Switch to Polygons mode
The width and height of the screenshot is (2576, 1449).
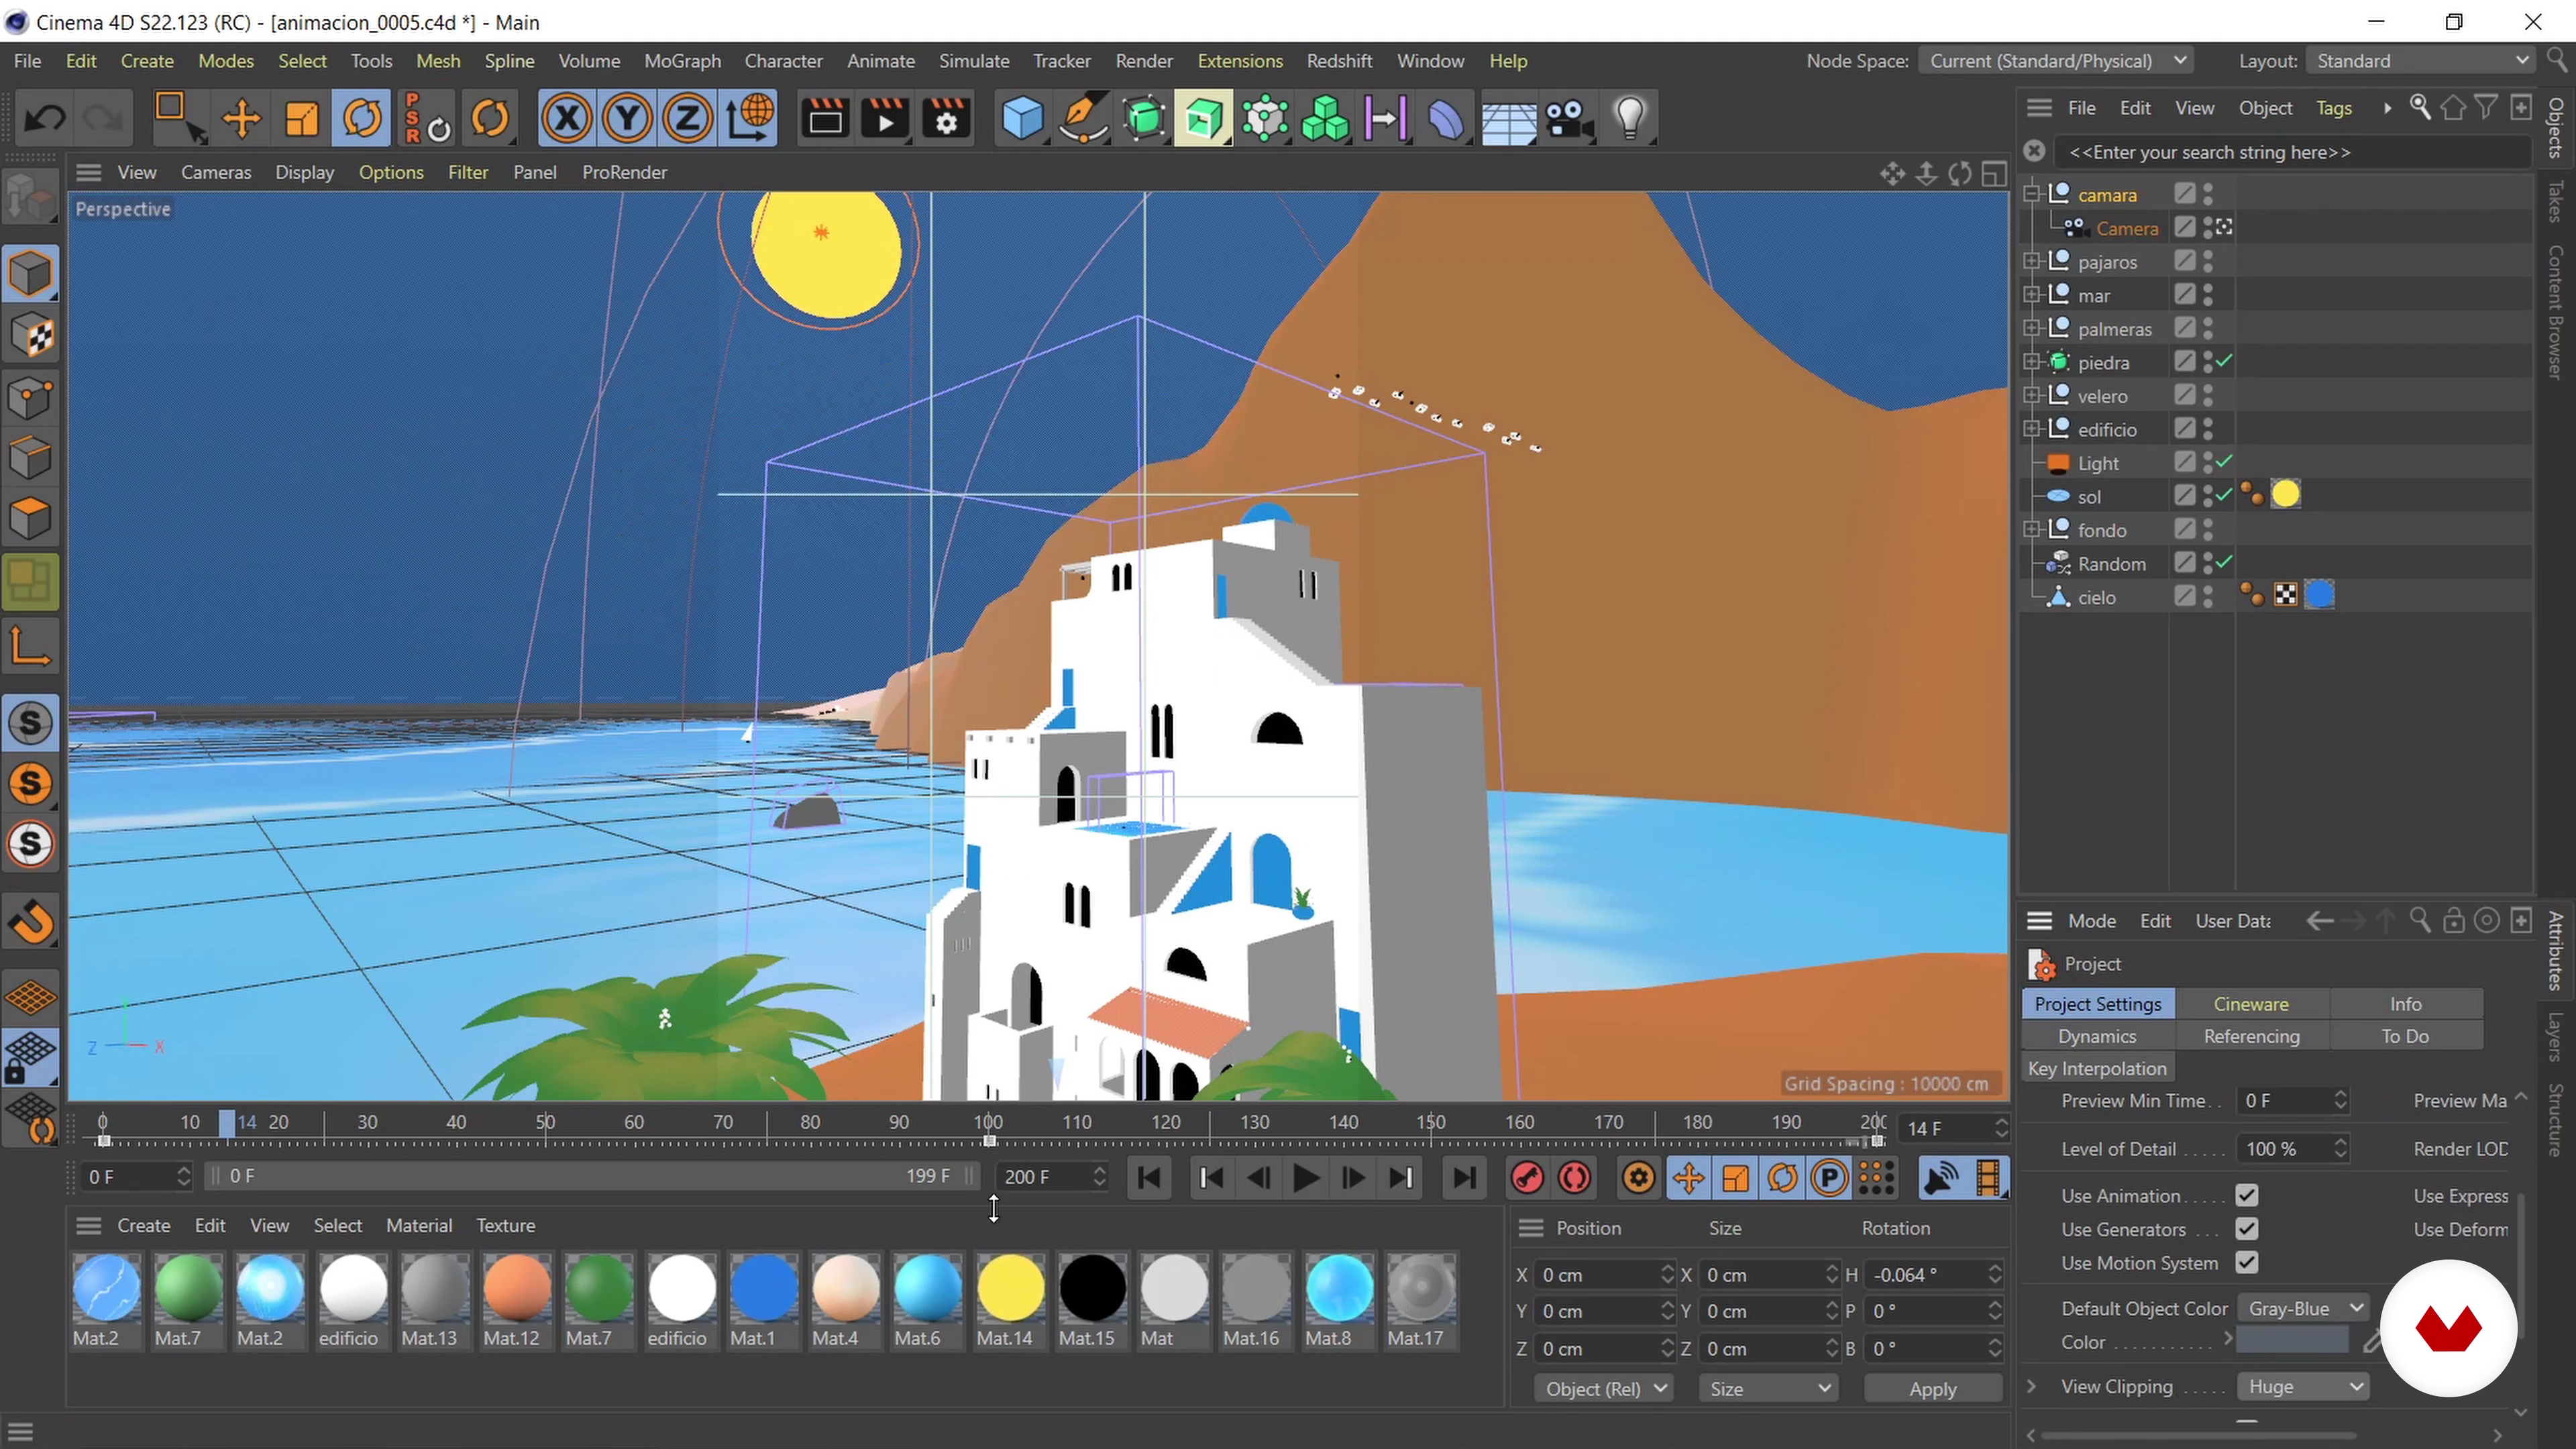pos(30,518)
